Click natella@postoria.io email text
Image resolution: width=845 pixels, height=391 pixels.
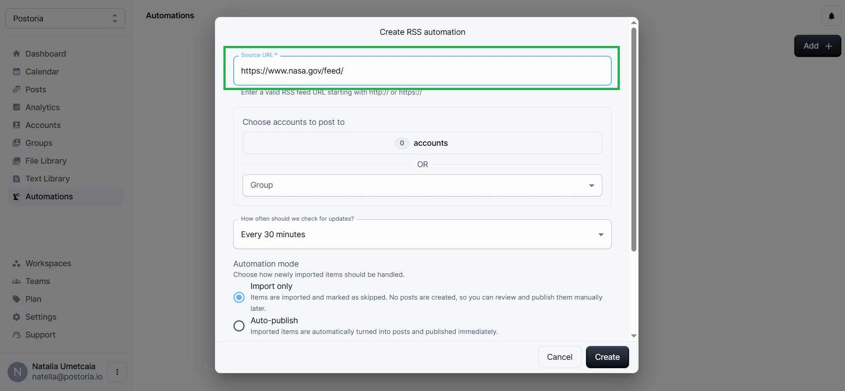click(x=67, y=377)
